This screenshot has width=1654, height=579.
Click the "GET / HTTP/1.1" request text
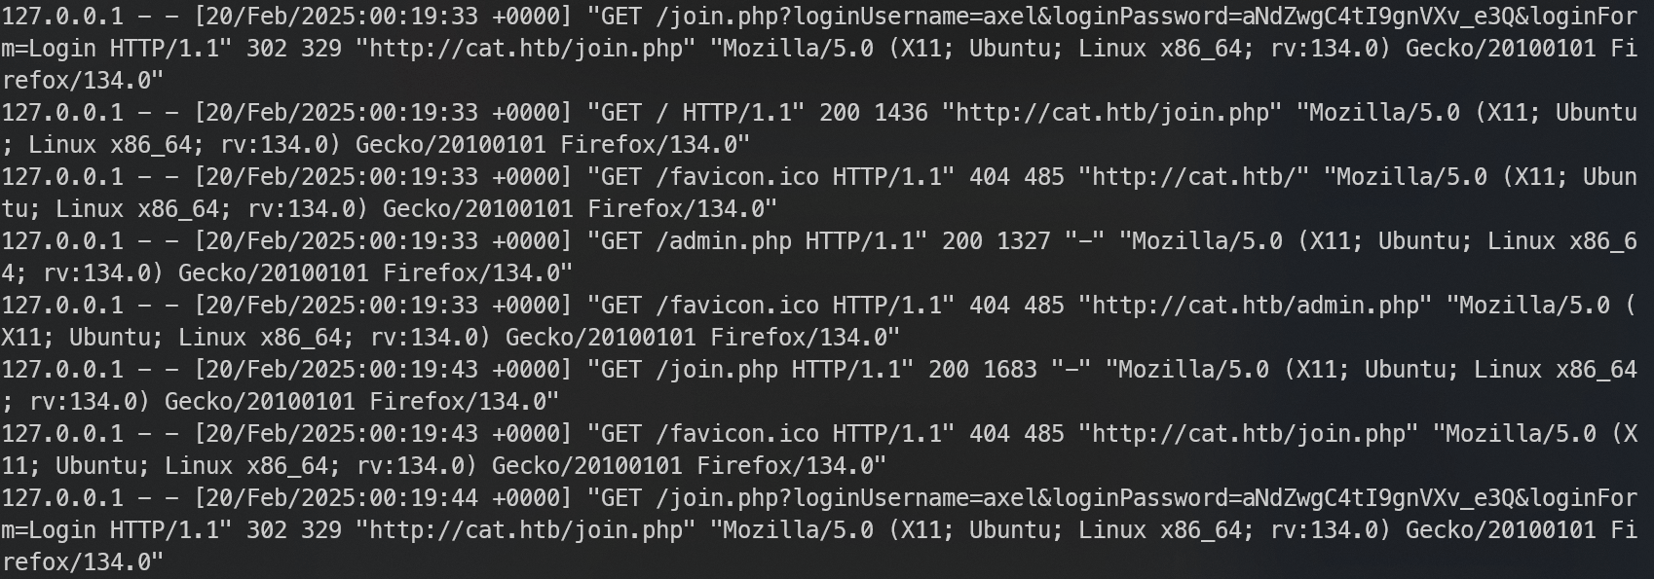coord(695,113)
